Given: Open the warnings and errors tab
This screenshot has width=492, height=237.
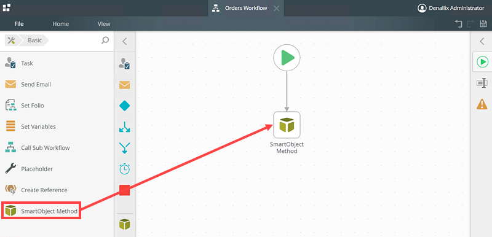Looking at the screenshot, I should point(482,104).
